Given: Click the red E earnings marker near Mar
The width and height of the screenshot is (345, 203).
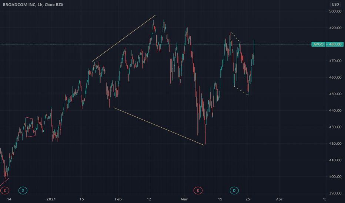Looking at the screenshot, I should pyautogui.click(x=198, y=190).
